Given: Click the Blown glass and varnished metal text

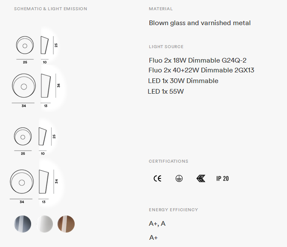Looking at the screenshot, I should click(x=200, y=23).
